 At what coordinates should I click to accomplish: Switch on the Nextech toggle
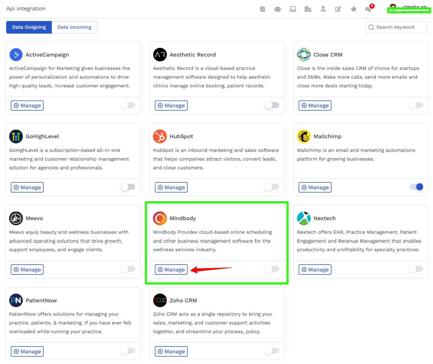tap(416, 269)
